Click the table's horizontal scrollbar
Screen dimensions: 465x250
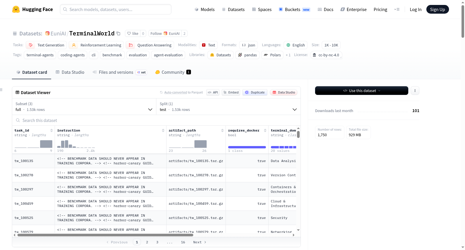click(x=105, y=235)
